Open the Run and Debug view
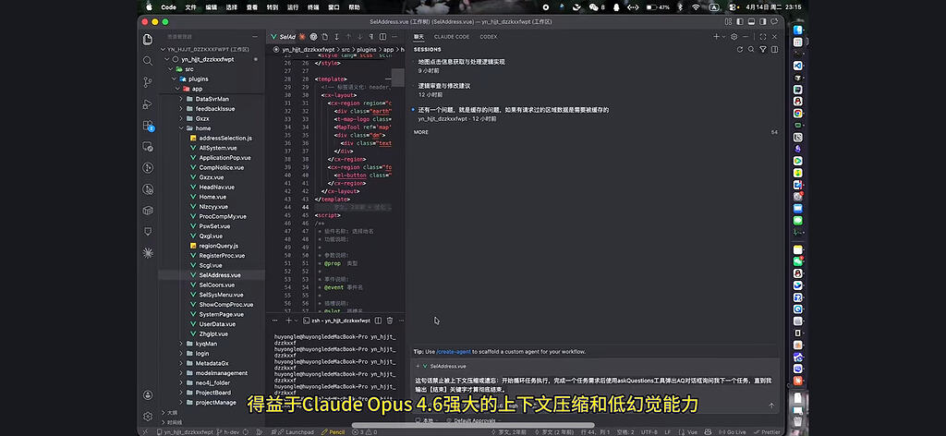946x436 pixels. 148,103
